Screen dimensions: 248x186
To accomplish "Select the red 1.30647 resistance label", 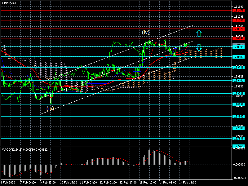I will 238,38.
